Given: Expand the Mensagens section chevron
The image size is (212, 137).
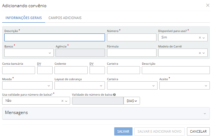Looking at the screenshot, I should 205,114.
